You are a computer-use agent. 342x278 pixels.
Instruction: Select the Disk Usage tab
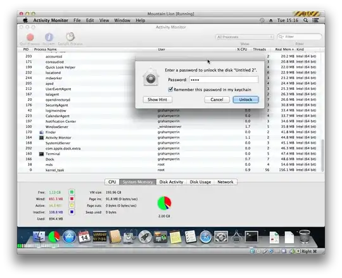200,182
